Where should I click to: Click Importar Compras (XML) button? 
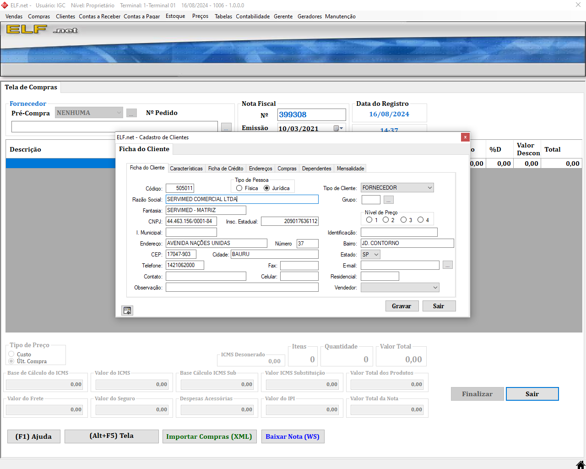209,436
